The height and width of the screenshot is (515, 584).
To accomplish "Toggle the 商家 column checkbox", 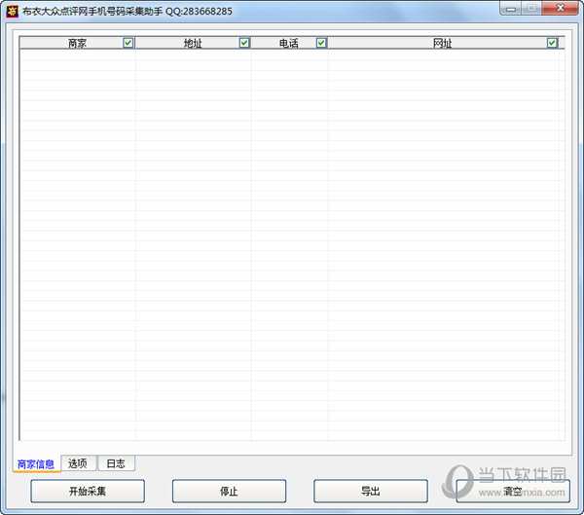I will coord(128,43).
